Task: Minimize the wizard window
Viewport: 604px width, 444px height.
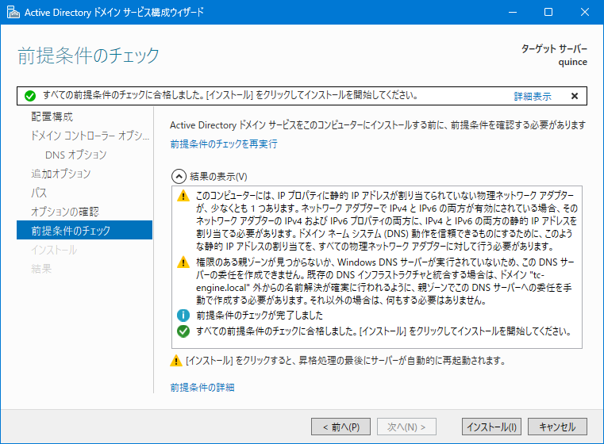Action: (512, 13)
